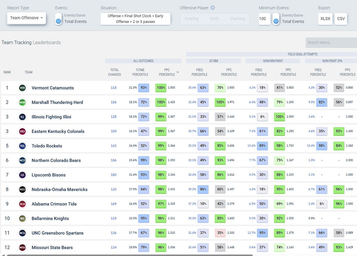
Task: Click UNC Greensboro's 35% At Rim PPC cell
Action: pos(220,233)
